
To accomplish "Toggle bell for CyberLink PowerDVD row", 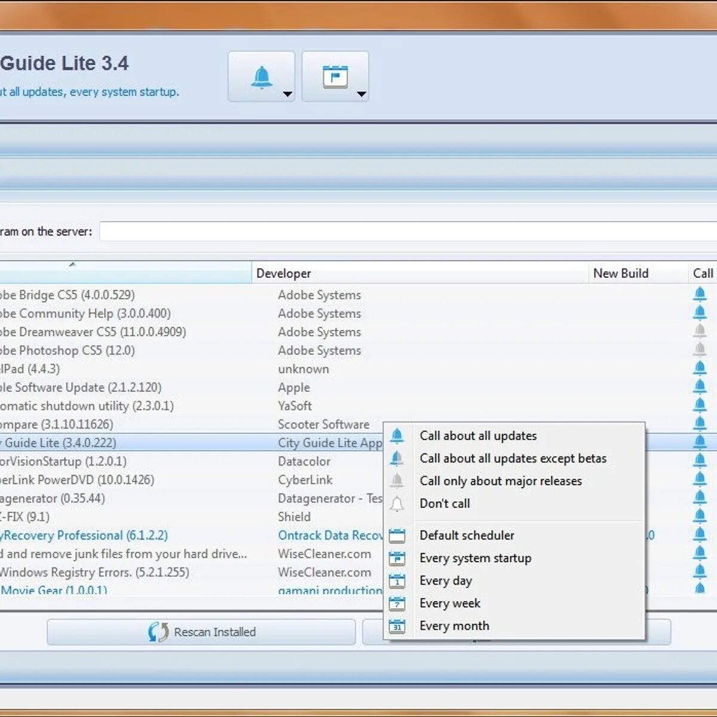I will point(700,479).
